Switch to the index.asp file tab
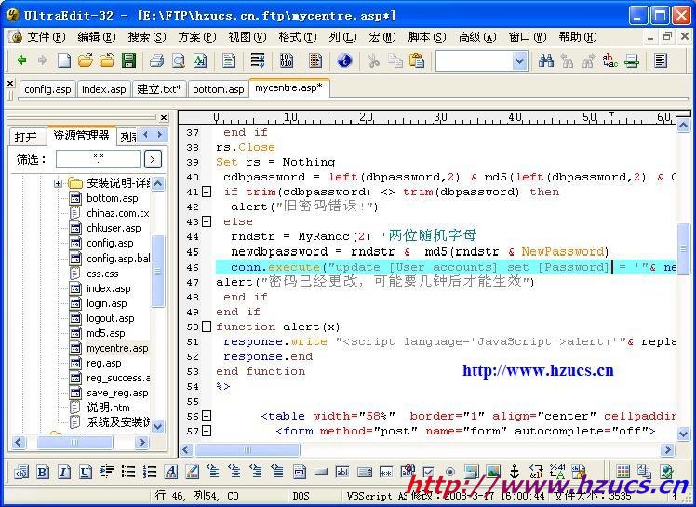Screen dimensions: 696x507 (x=103, y=89)
